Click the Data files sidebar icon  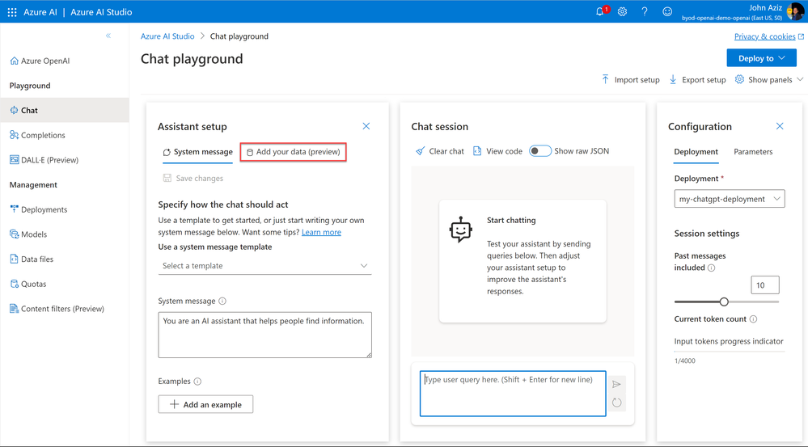coord(14,259)
